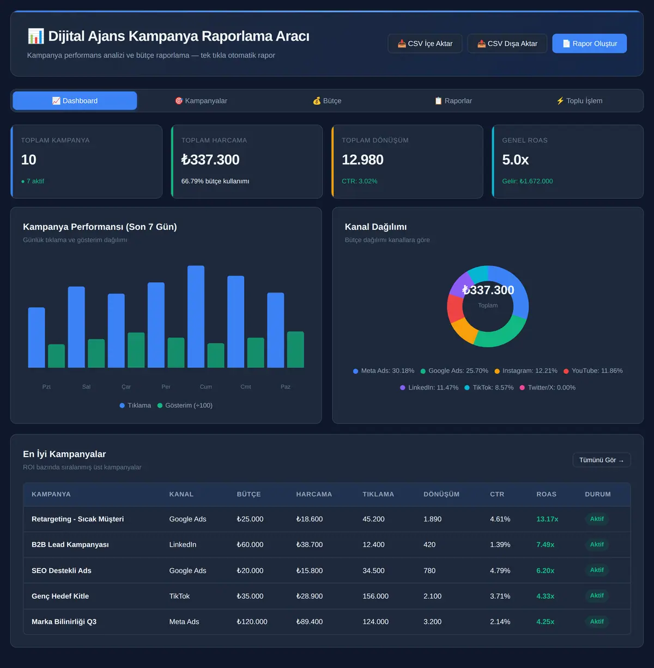654x668 pixels.
Task: Click the Google Ads legend color dot
Action: click(423, 371)
